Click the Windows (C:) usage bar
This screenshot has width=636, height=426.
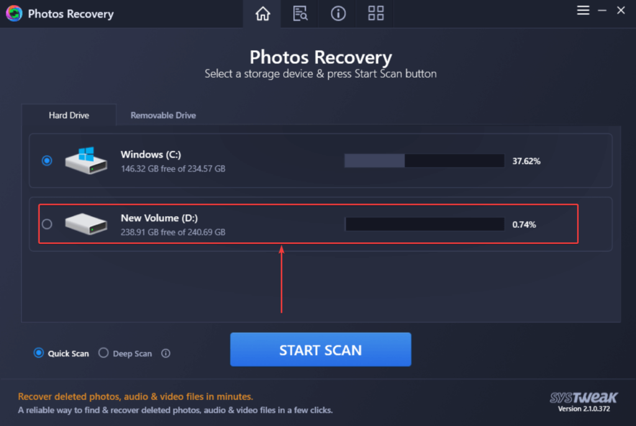click(424, 161)
